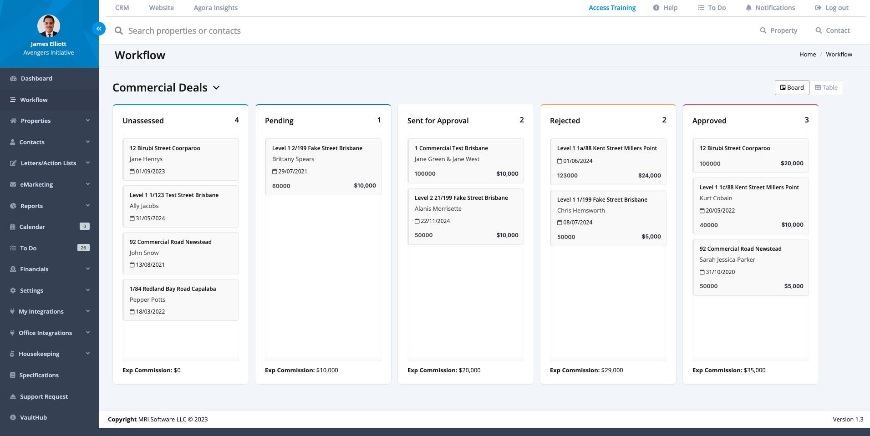
Task: Click the Access Training link
Action: 612,8
